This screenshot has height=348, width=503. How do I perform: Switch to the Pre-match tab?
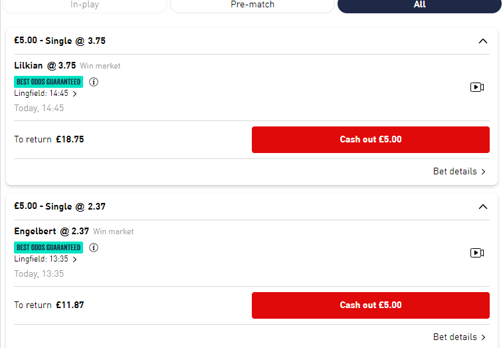tap(252, 5)
